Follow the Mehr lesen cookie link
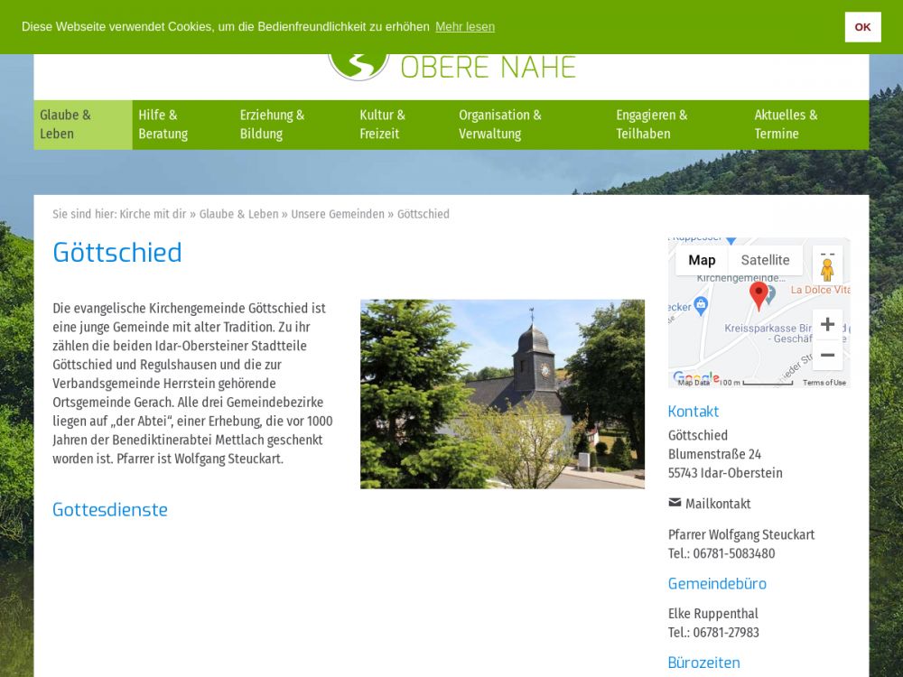 (465, 27)
